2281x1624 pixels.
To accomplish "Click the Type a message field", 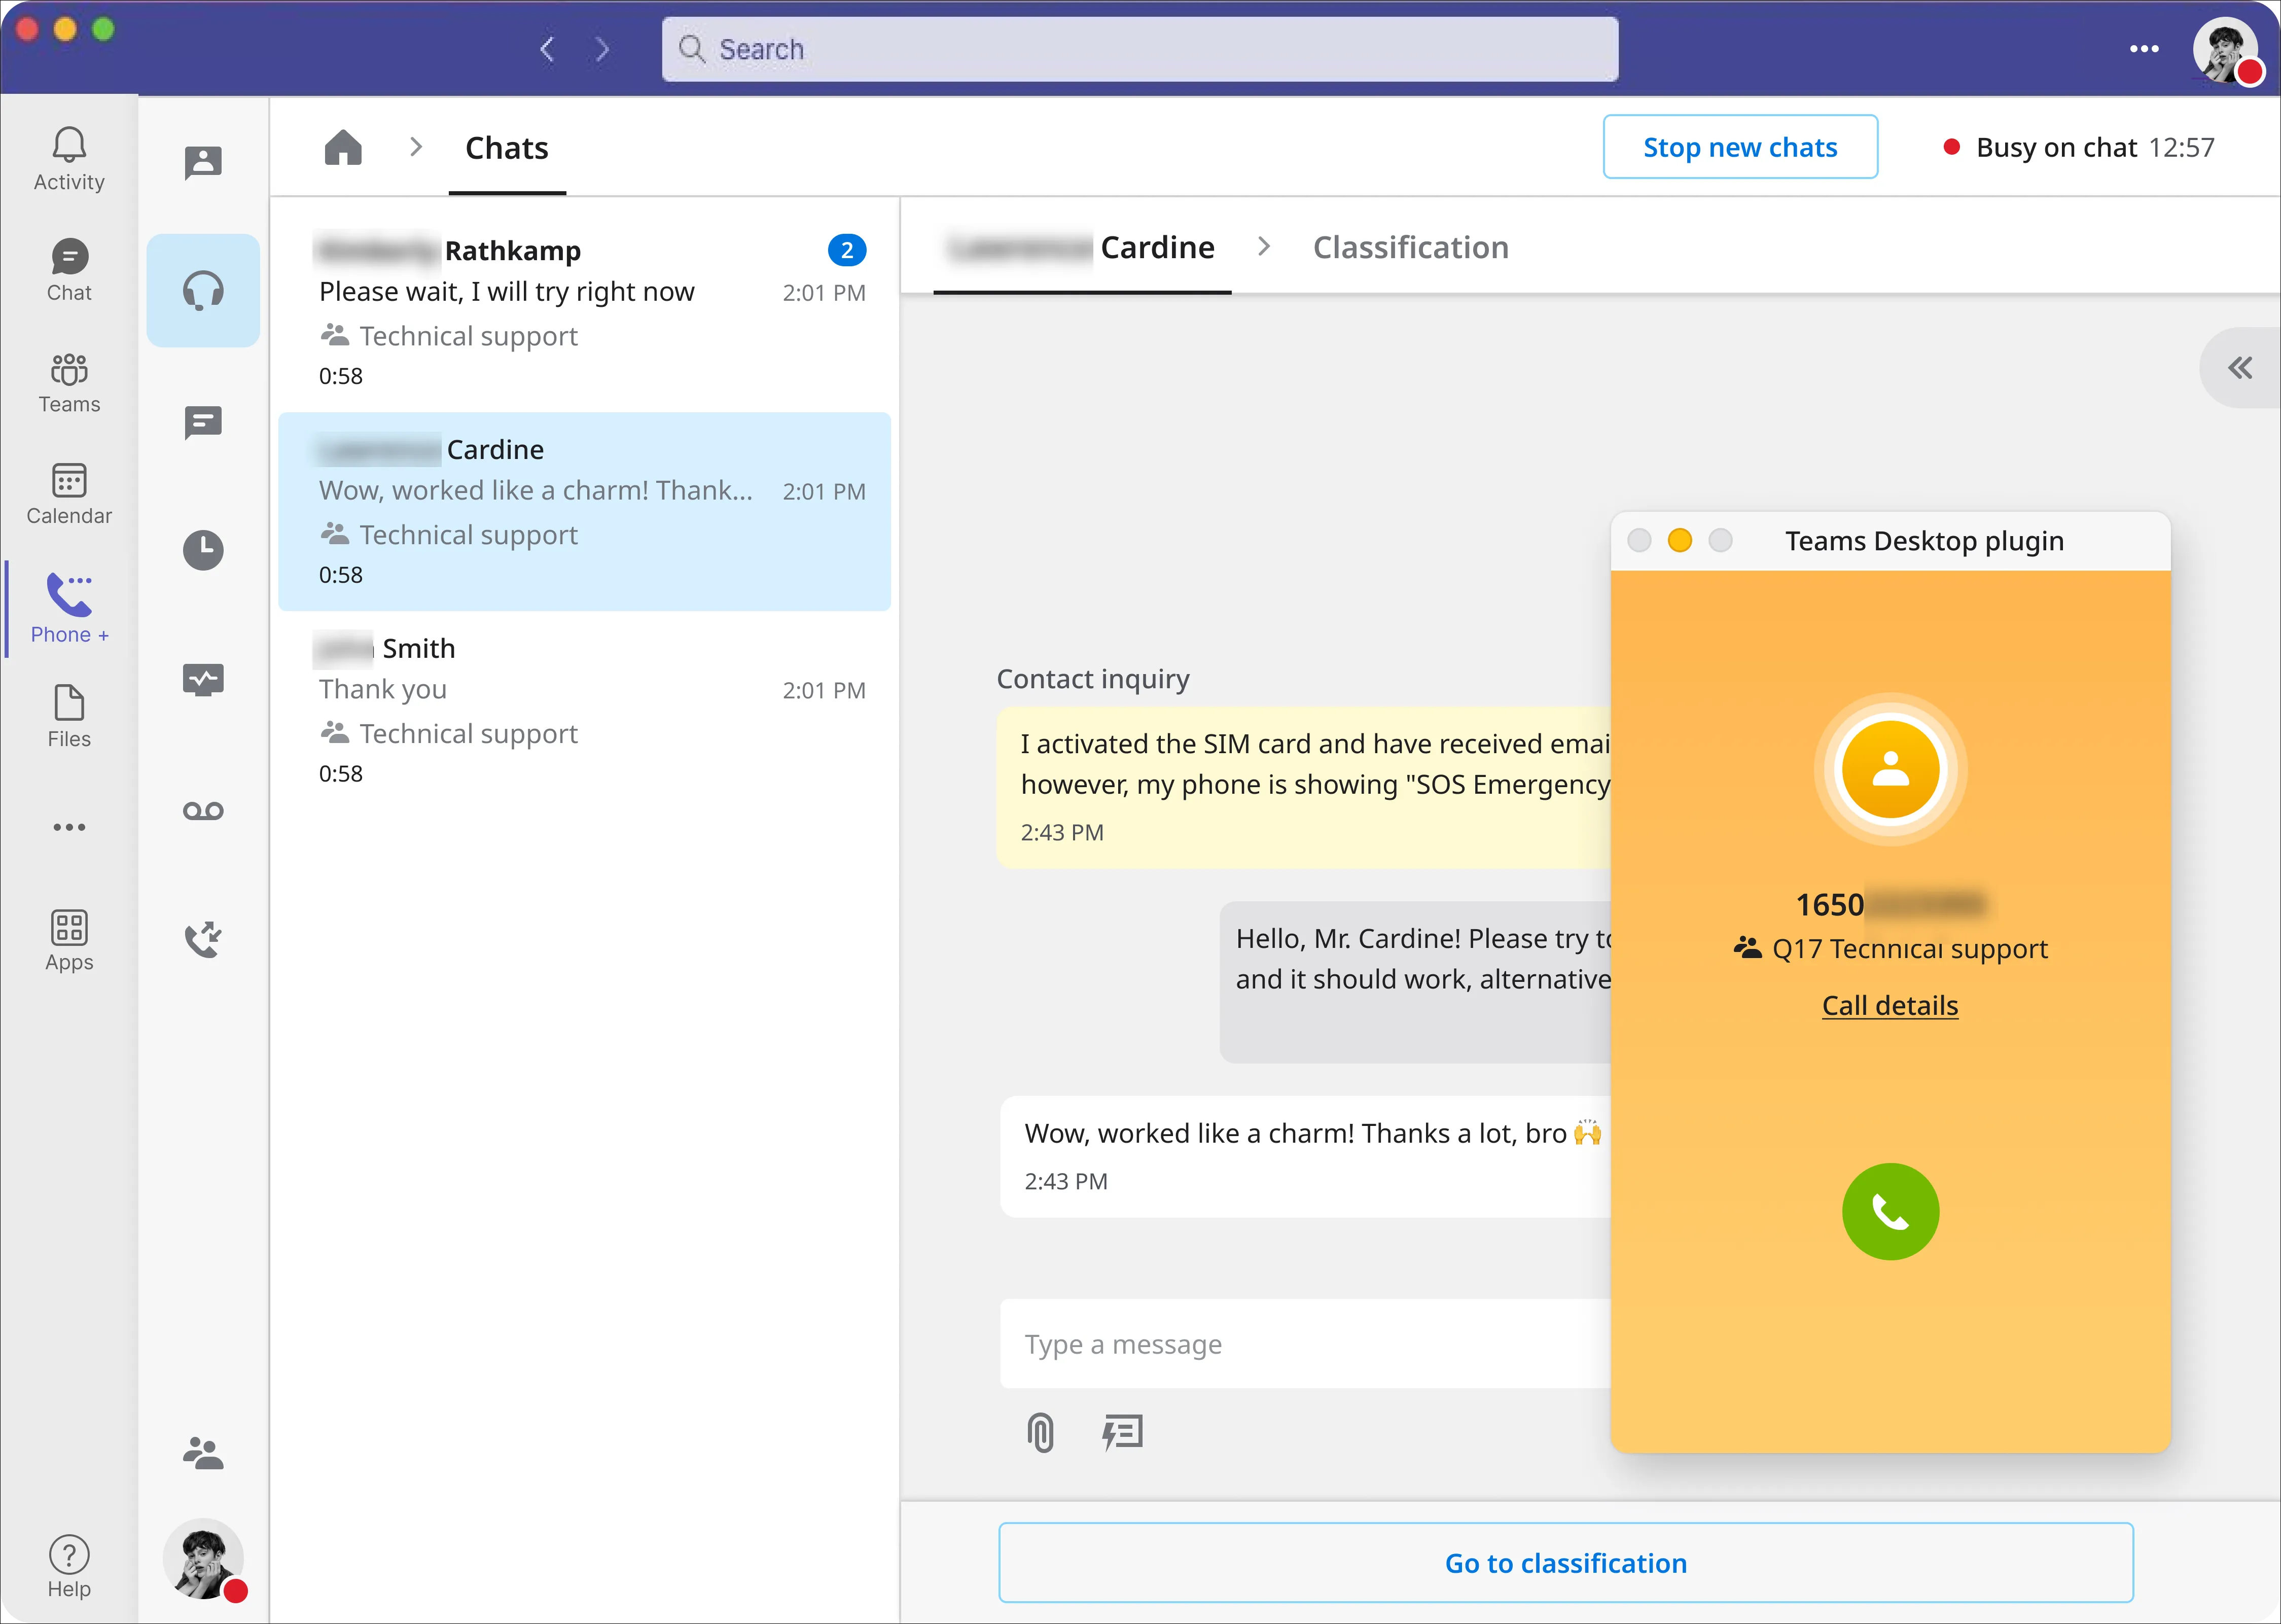I will coord(1305,1343).
